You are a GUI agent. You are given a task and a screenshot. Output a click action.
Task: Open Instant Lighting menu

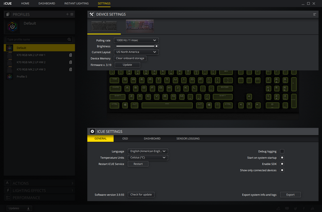tap(76, 3)
